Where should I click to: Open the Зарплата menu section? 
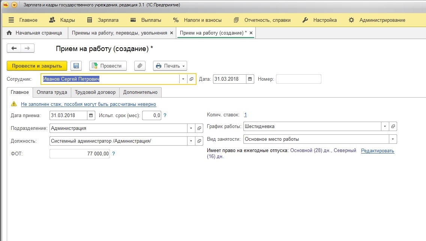103,20
